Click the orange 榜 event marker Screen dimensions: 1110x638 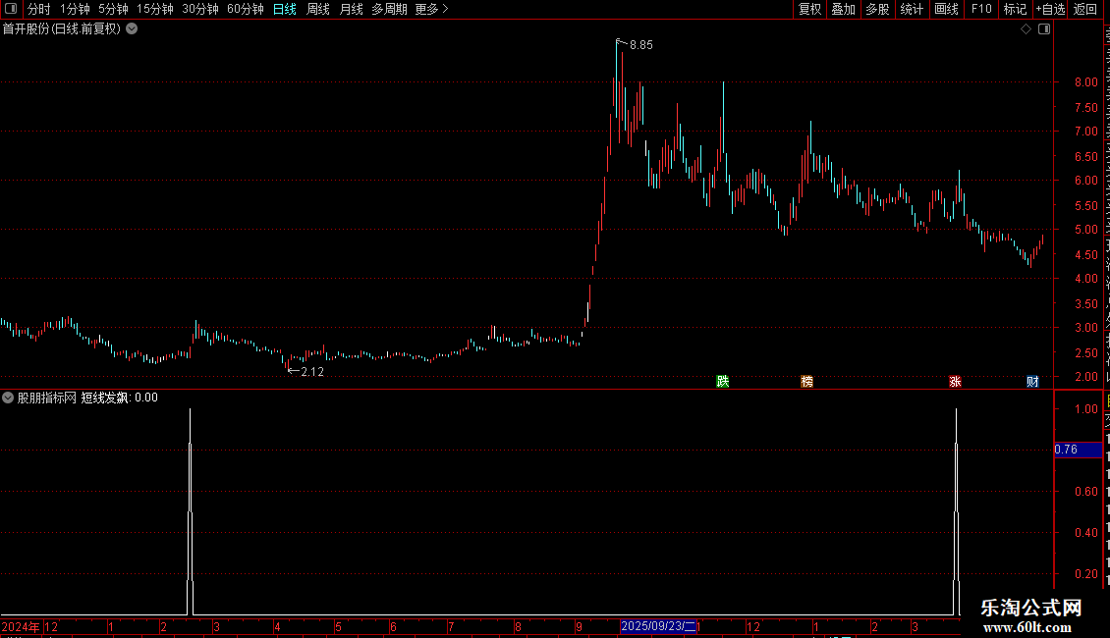[807, 382]
